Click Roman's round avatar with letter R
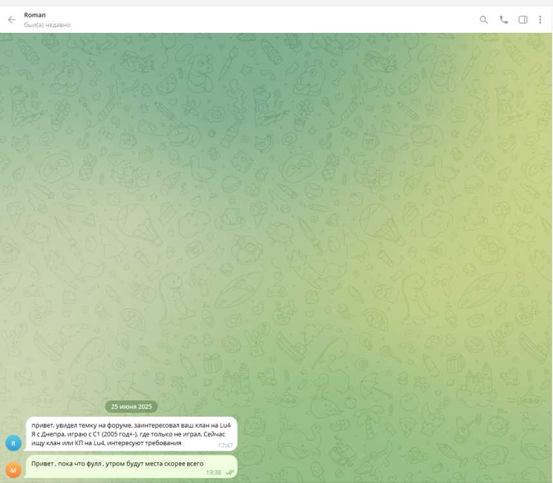 [14, 443]
